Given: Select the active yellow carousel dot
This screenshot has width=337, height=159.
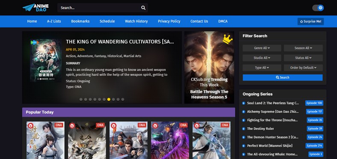Looking at the screenshot, I should tap(109, 99).
